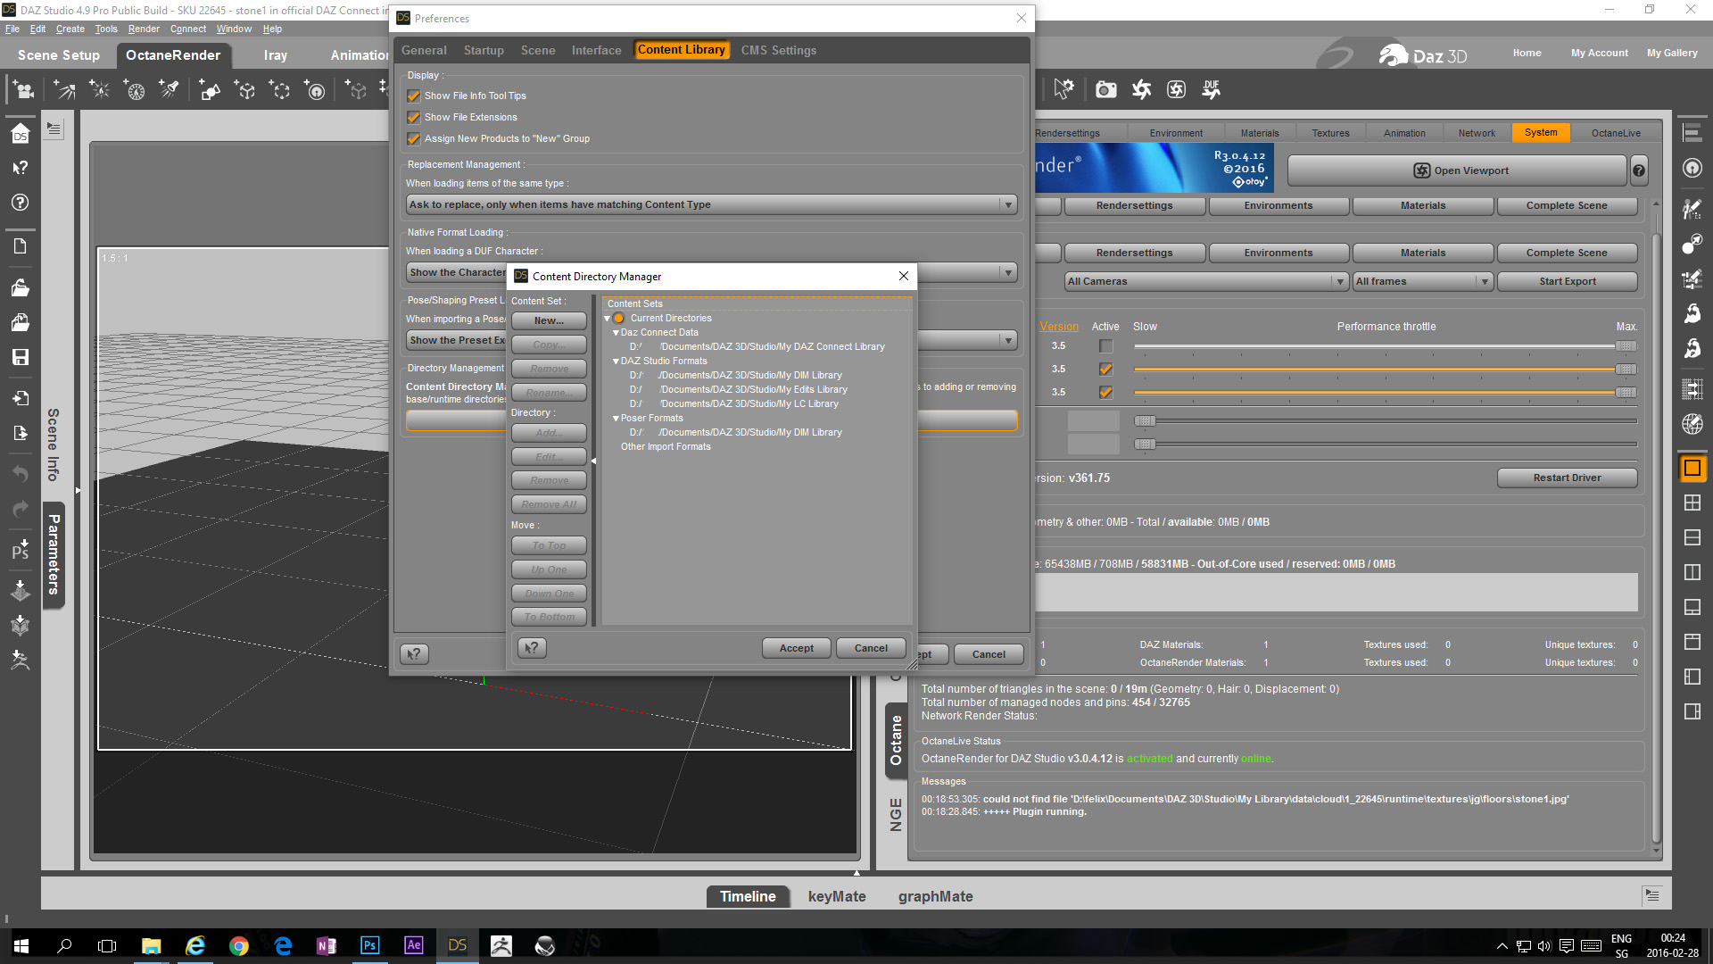Click the help question mark sidebar icon
This screenshot has height=964, width=1713.
20,203
